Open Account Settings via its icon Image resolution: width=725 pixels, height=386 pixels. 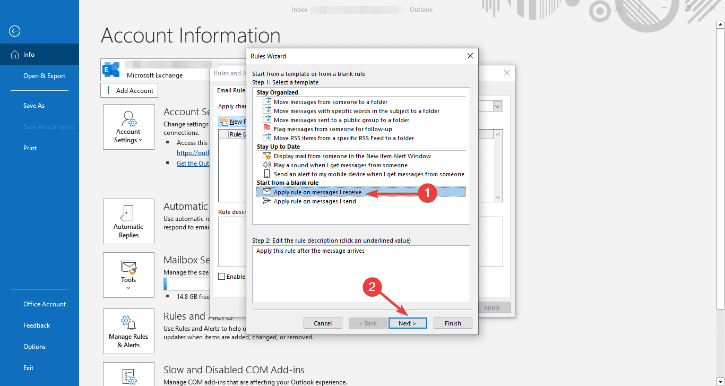128,121
